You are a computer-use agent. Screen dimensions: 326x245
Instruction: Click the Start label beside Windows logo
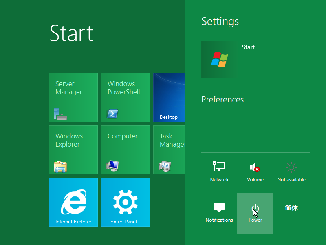248,47
